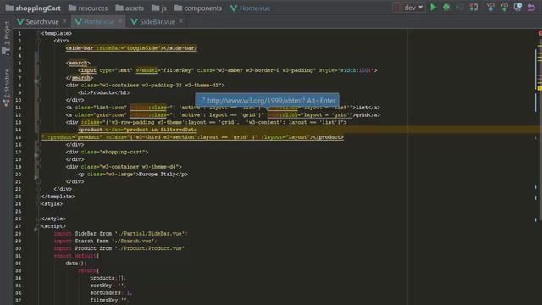
Task: Start debugging with the green bug icon
Action: (446, 8)
